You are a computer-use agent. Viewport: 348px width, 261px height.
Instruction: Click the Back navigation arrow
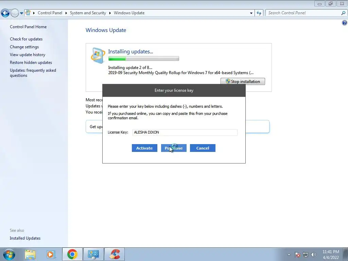pyautogui.click(x=5, y=13)
